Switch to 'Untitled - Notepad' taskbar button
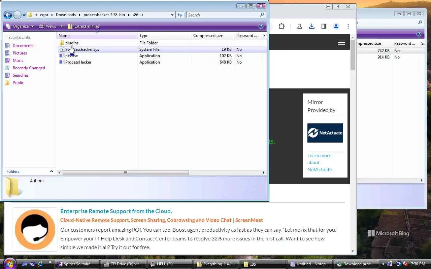Viewport: 431px width, 269px height. click(310, 264)
